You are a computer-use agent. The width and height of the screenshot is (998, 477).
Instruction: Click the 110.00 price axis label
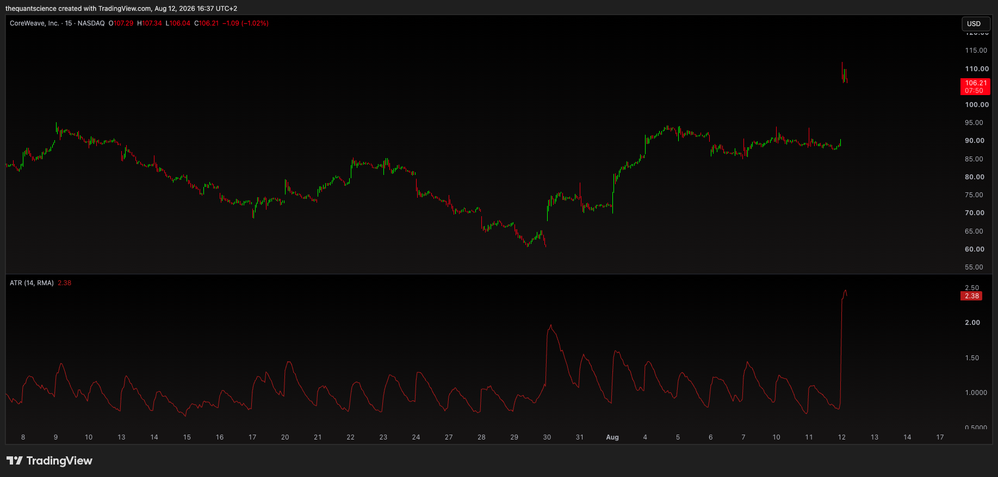coord(977,69)
